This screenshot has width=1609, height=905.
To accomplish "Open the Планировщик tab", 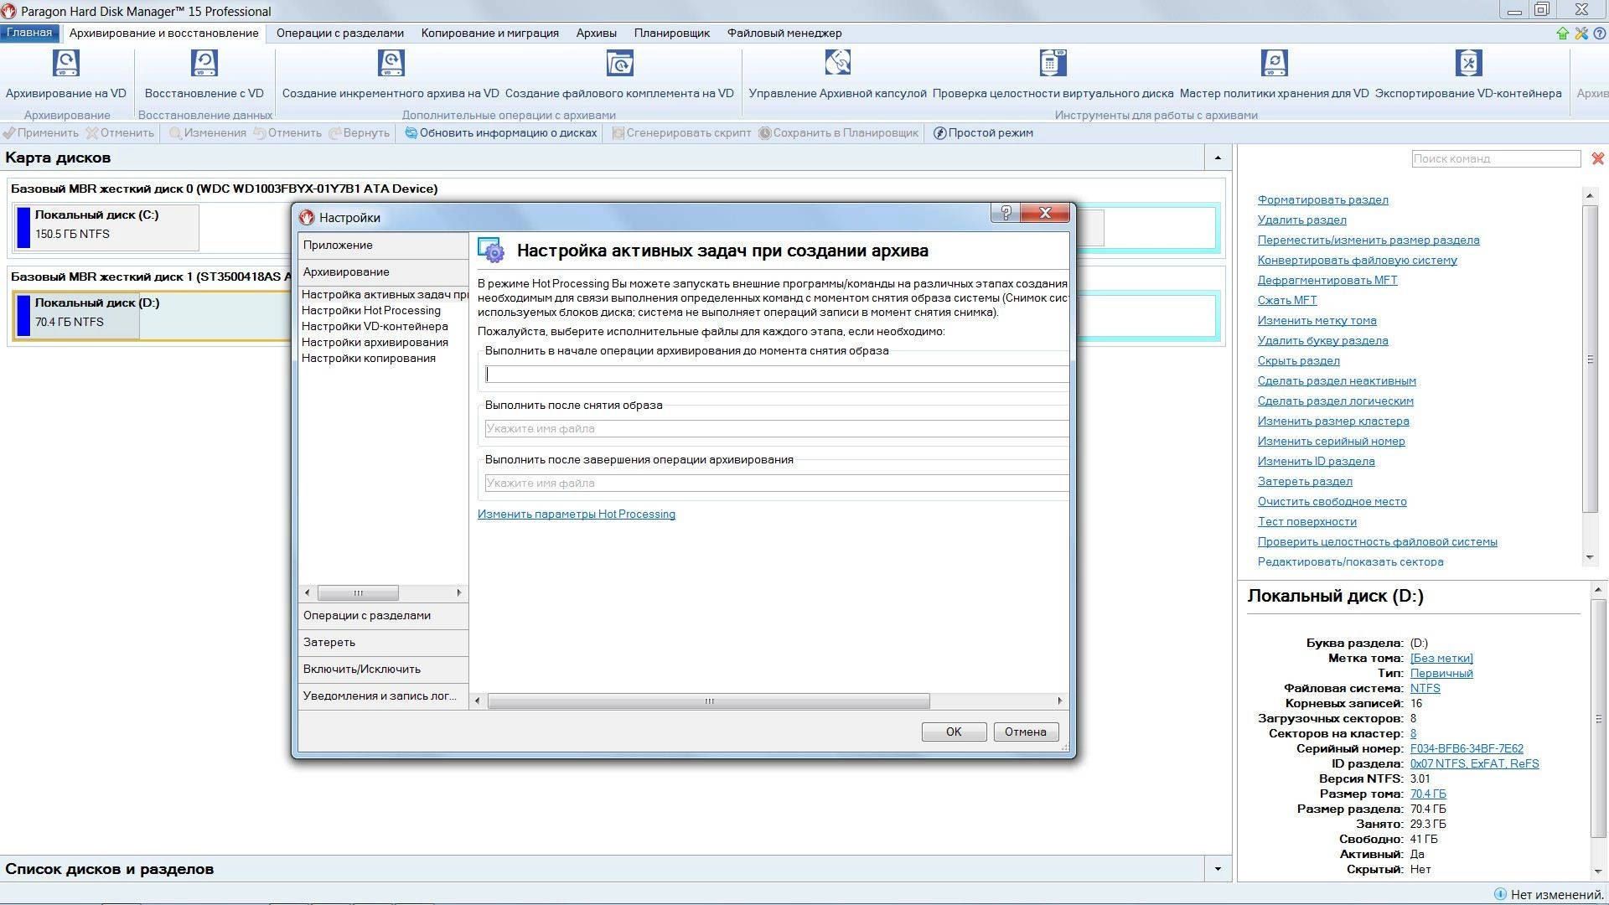I will [672, 33].
